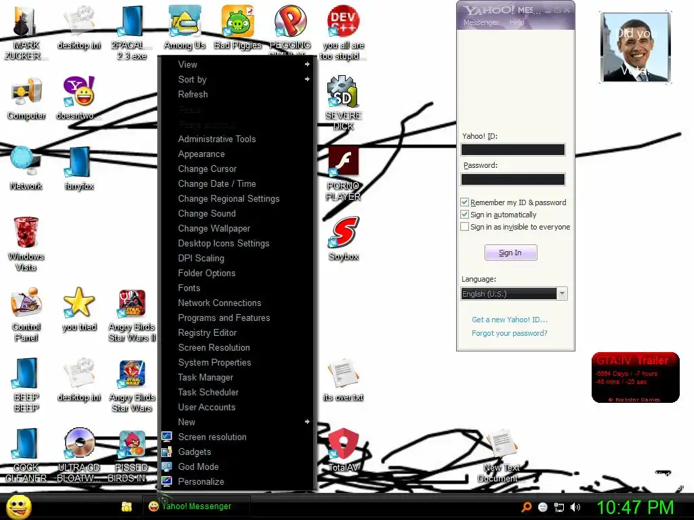Expand the View submenu

tap(238, 64)
